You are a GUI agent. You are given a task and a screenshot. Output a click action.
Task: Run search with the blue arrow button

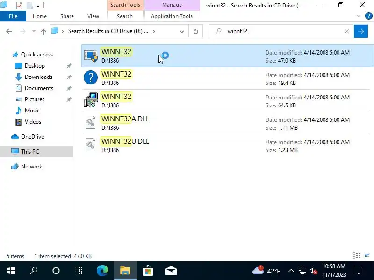point(360,31)
